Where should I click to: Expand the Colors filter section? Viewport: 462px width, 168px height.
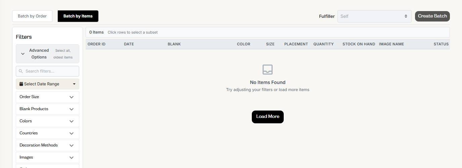[x=47, y=121]
